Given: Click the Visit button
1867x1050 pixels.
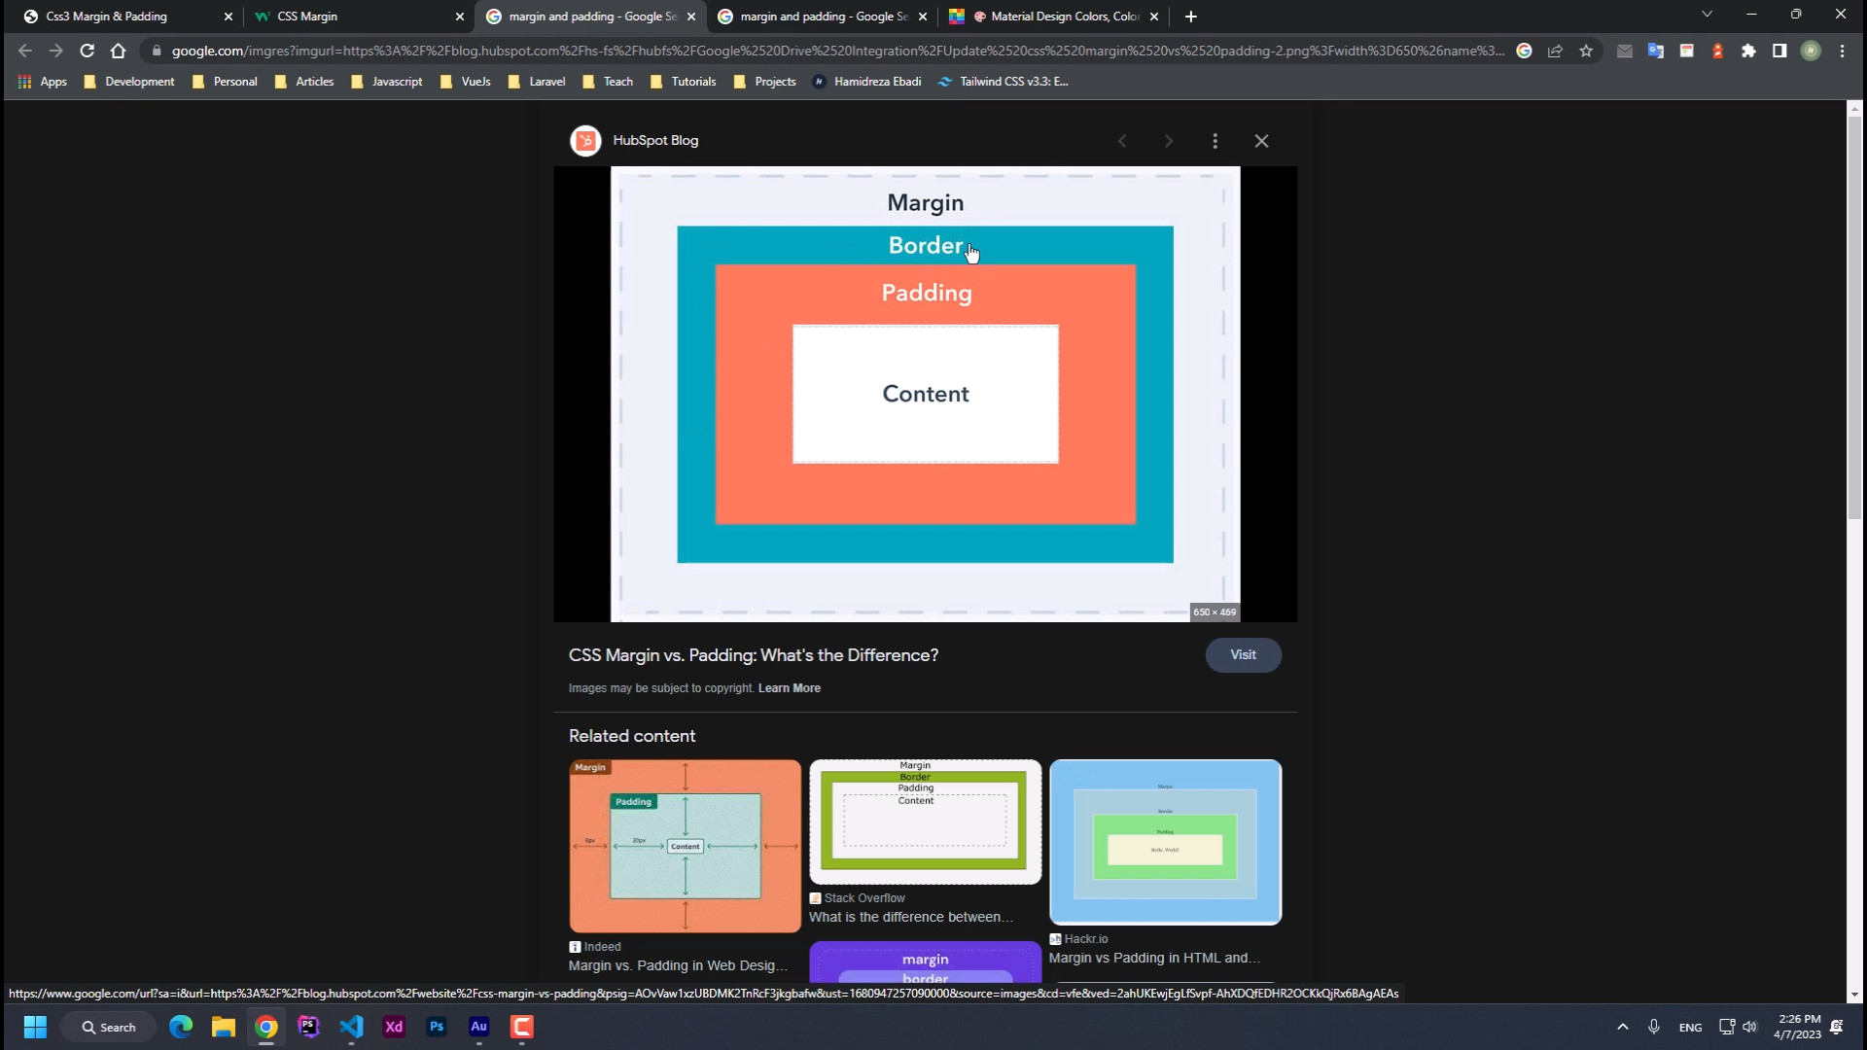Looking at the screenshot, I should point(1243,654).
